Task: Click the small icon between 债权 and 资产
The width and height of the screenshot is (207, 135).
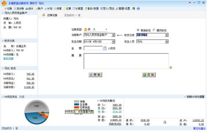Action: point(165,122)
